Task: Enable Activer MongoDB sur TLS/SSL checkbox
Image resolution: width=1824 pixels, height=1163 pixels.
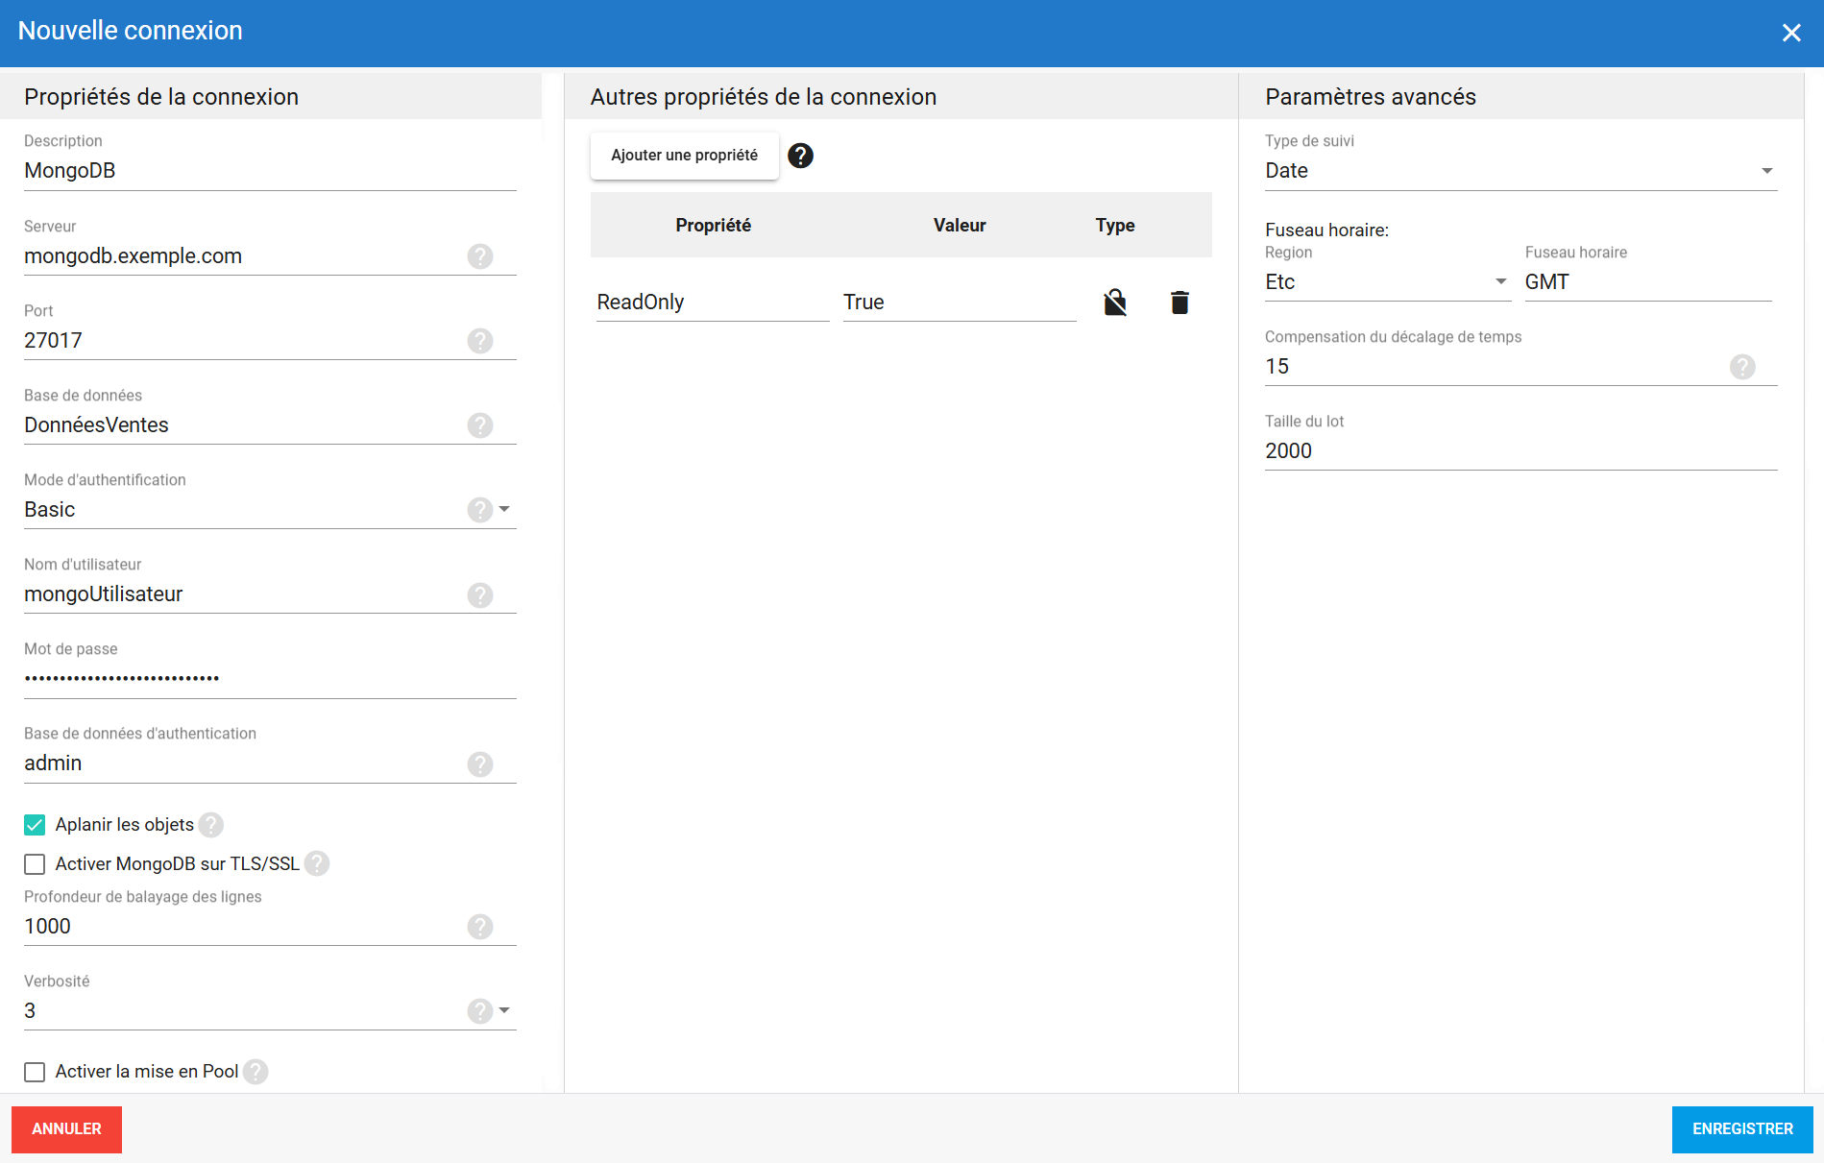Action: (x=35, y=864)
